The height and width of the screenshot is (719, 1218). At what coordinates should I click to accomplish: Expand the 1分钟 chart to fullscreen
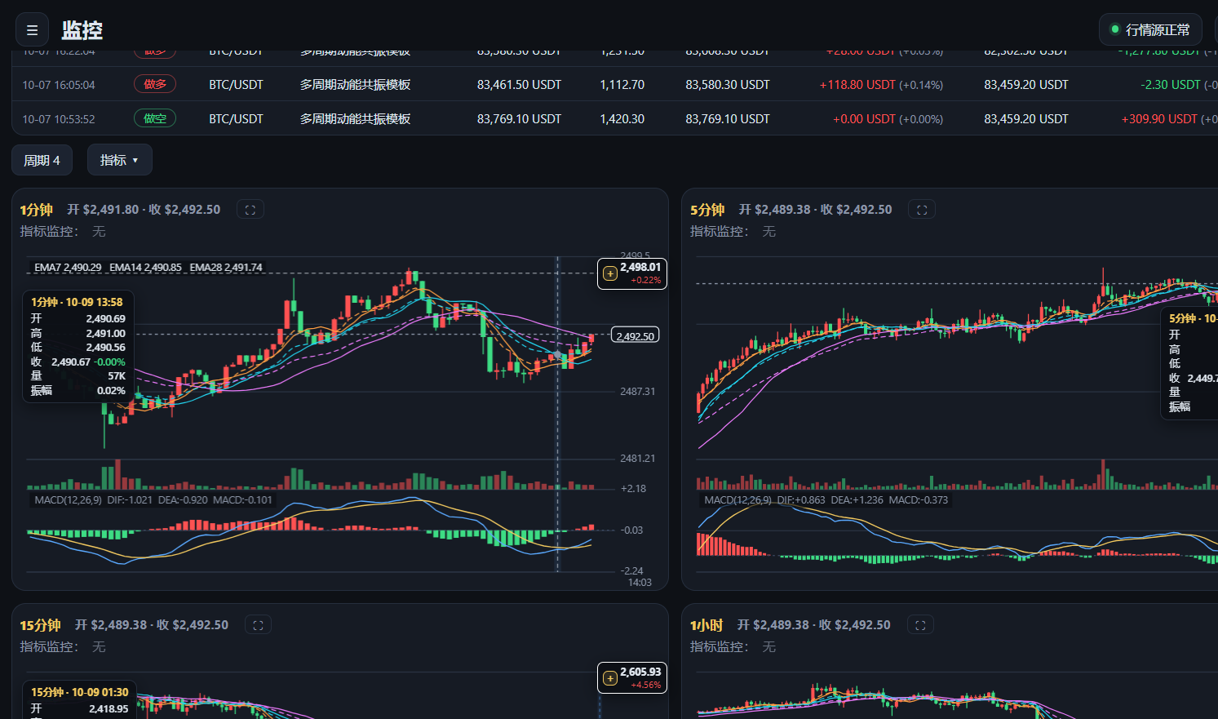coord(250,210)
